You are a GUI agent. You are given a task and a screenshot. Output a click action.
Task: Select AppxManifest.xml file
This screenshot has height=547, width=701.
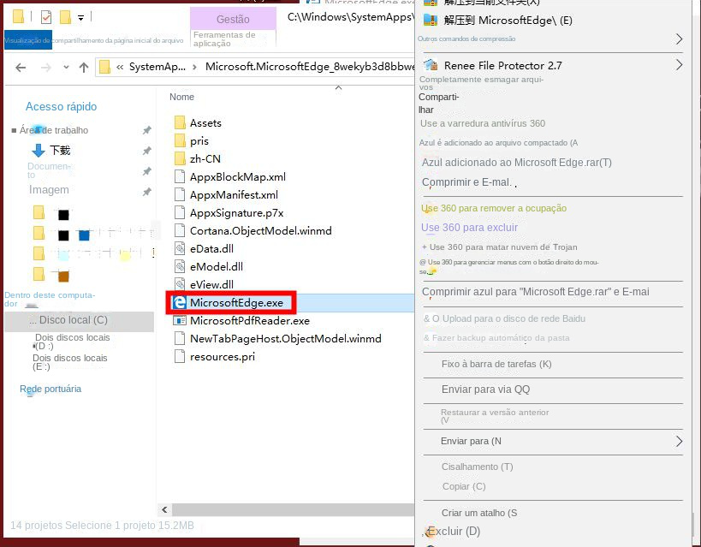226,195
